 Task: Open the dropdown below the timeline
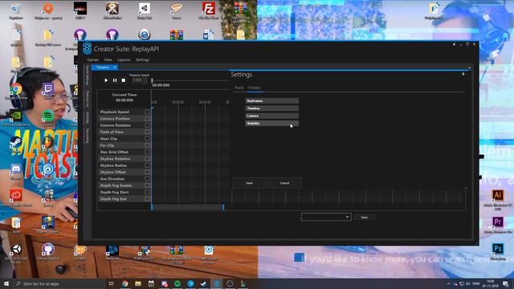(326, 217)
